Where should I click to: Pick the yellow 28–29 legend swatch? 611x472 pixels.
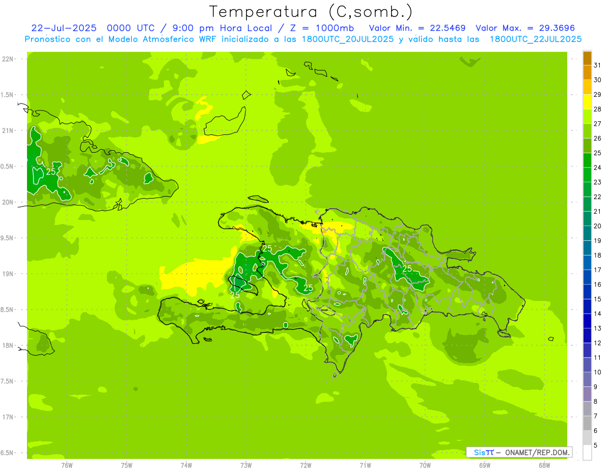pyautogui.click(x=587, y=102)
